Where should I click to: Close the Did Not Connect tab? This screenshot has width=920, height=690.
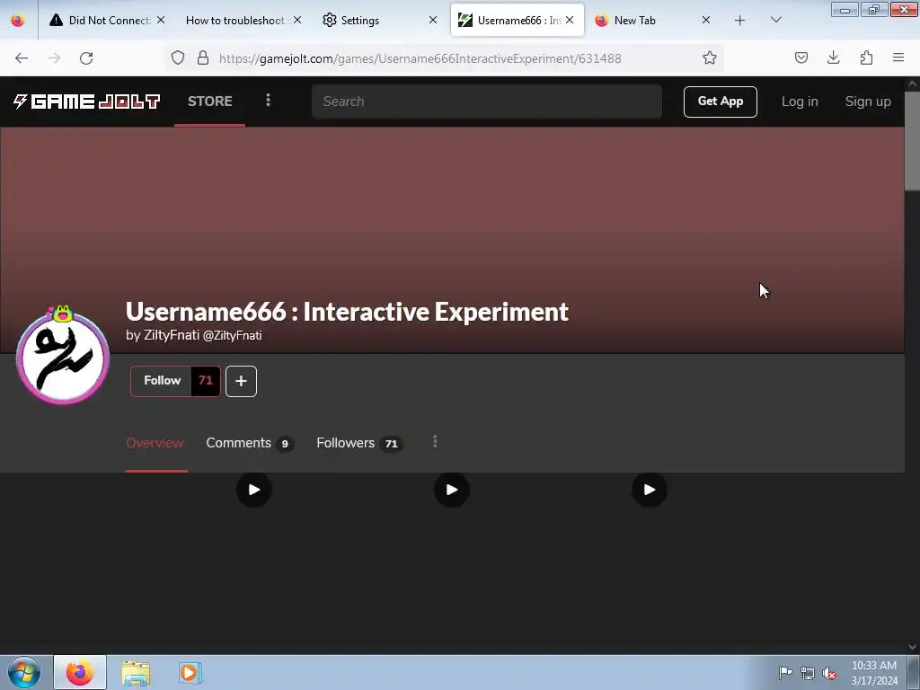(x=161, y=20)
